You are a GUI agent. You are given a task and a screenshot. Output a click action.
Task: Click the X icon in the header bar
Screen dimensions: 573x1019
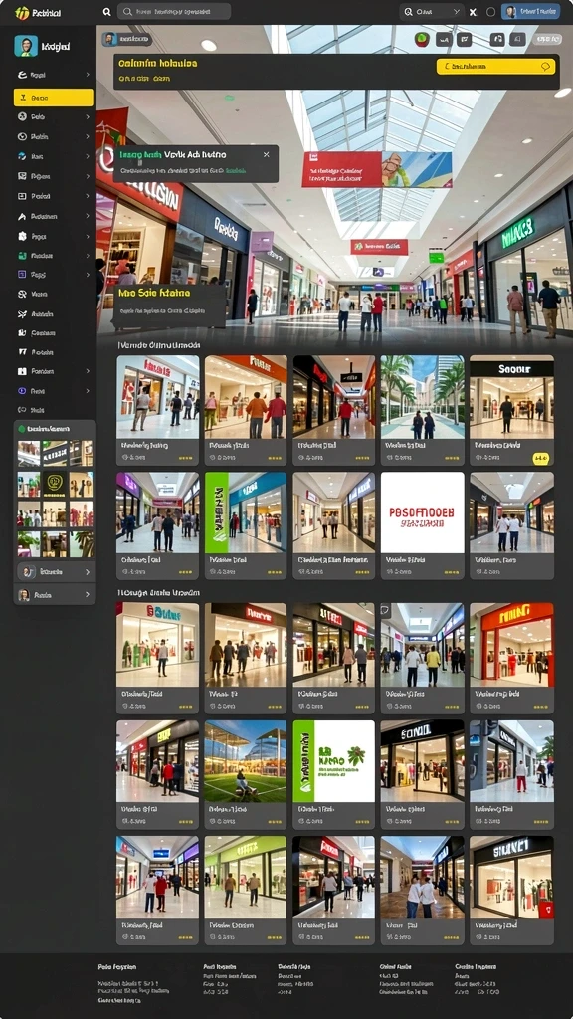point(473,12)
